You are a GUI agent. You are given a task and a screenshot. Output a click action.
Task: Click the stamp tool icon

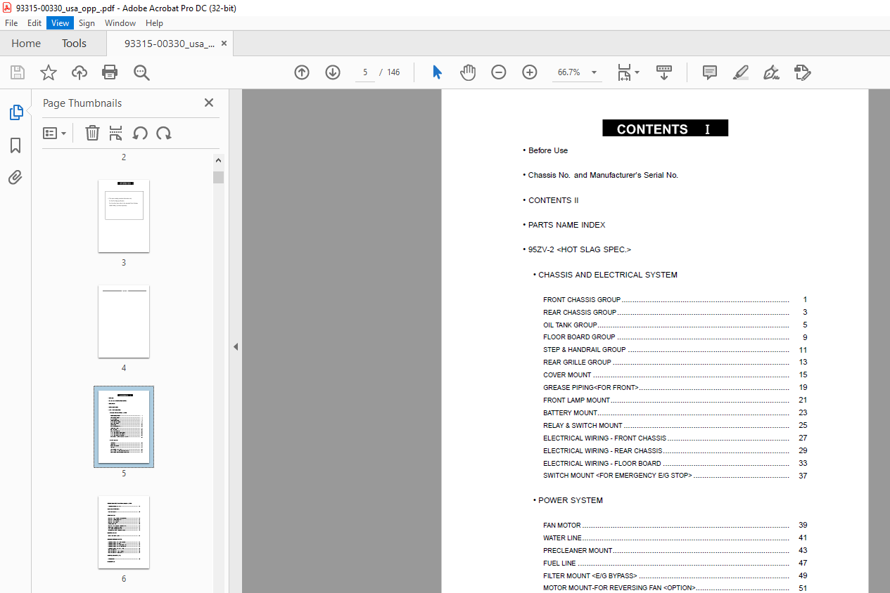point(803,72)
